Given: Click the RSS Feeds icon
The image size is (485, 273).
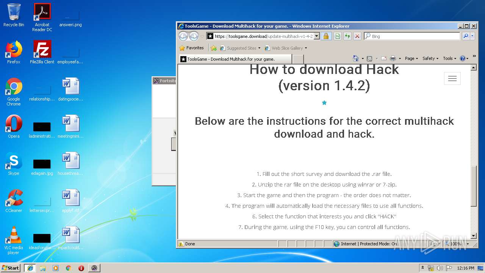Looking at the screenshot, I should point(369,58).
